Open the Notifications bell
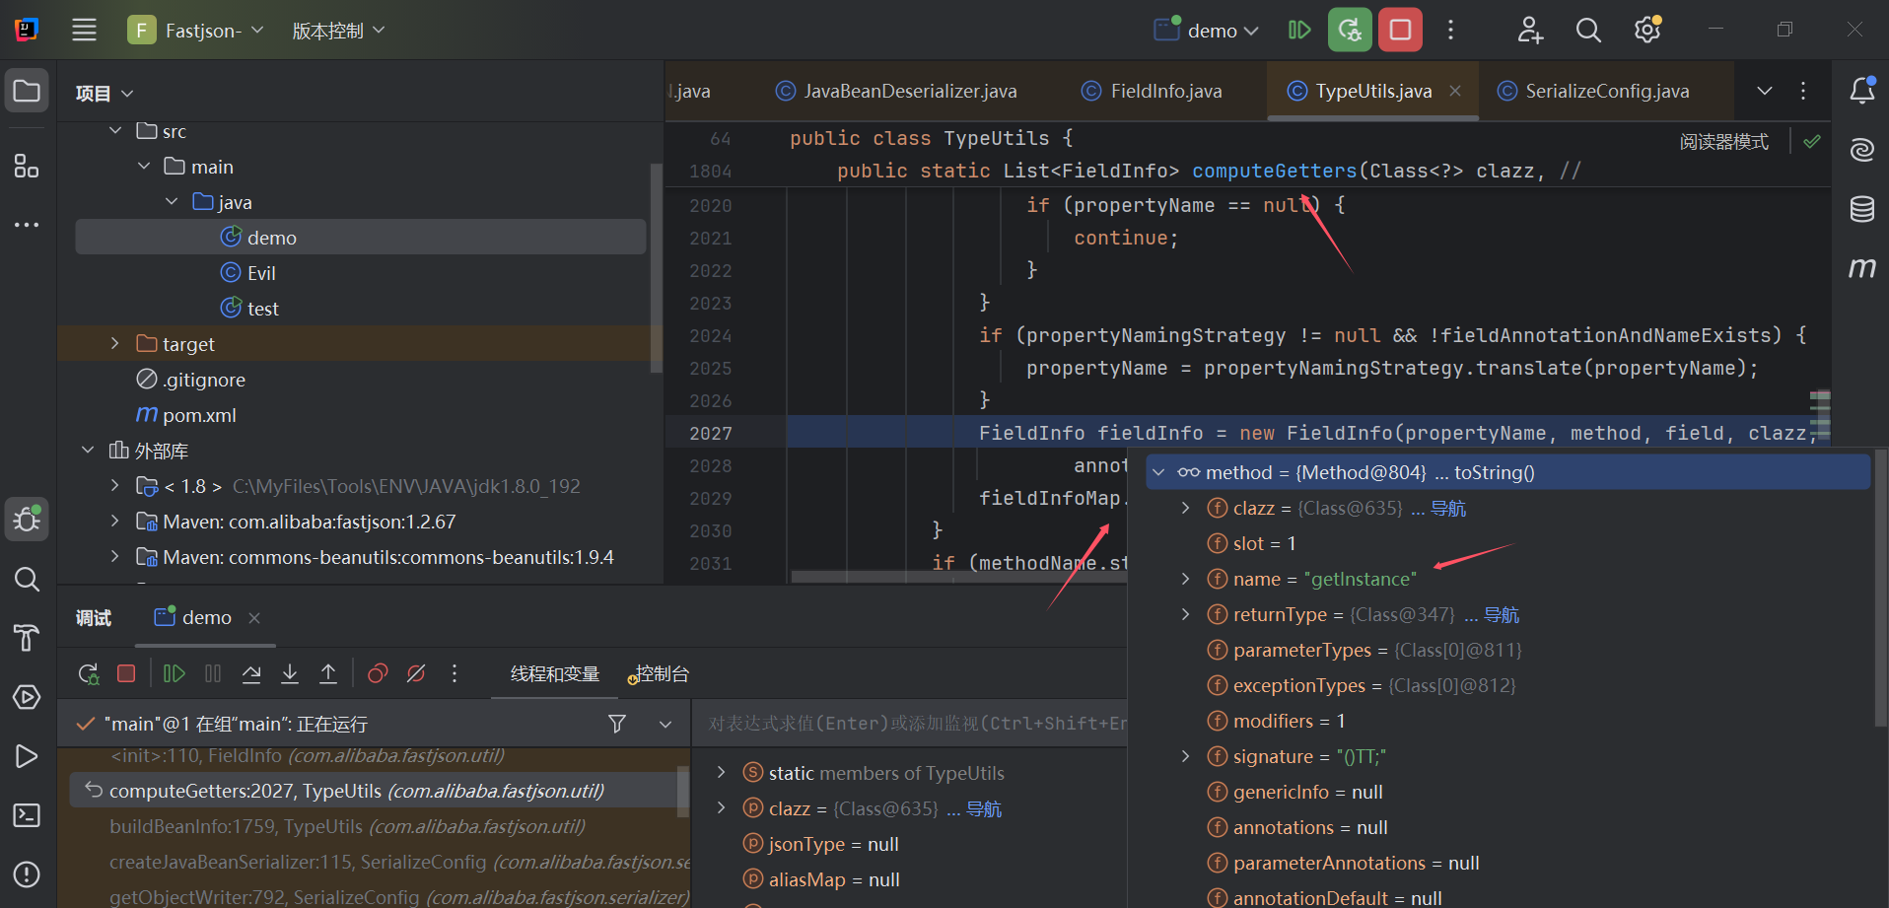 (1862, 91)
